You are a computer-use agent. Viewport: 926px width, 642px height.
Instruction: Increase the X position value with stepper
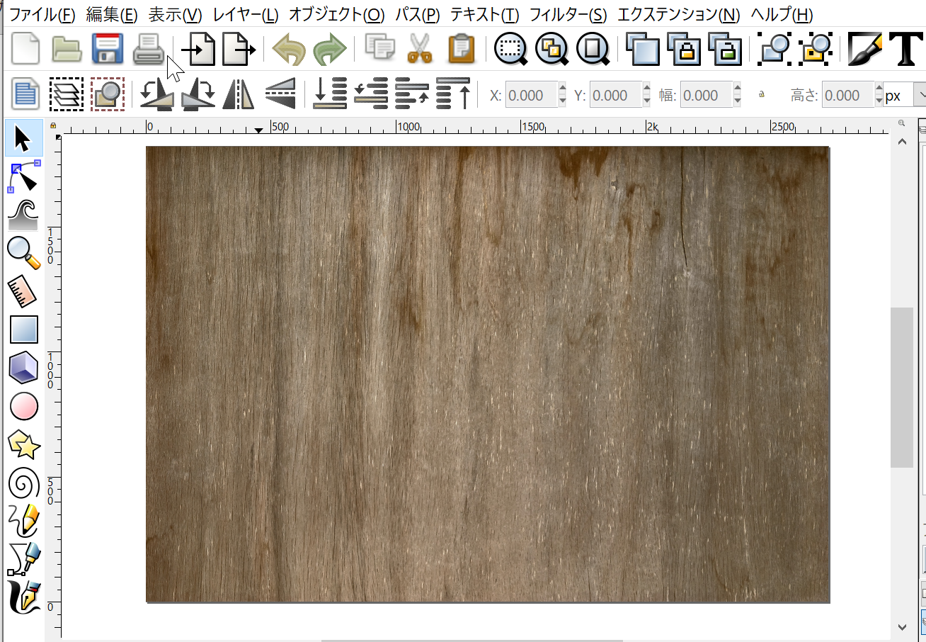[562, 89]
